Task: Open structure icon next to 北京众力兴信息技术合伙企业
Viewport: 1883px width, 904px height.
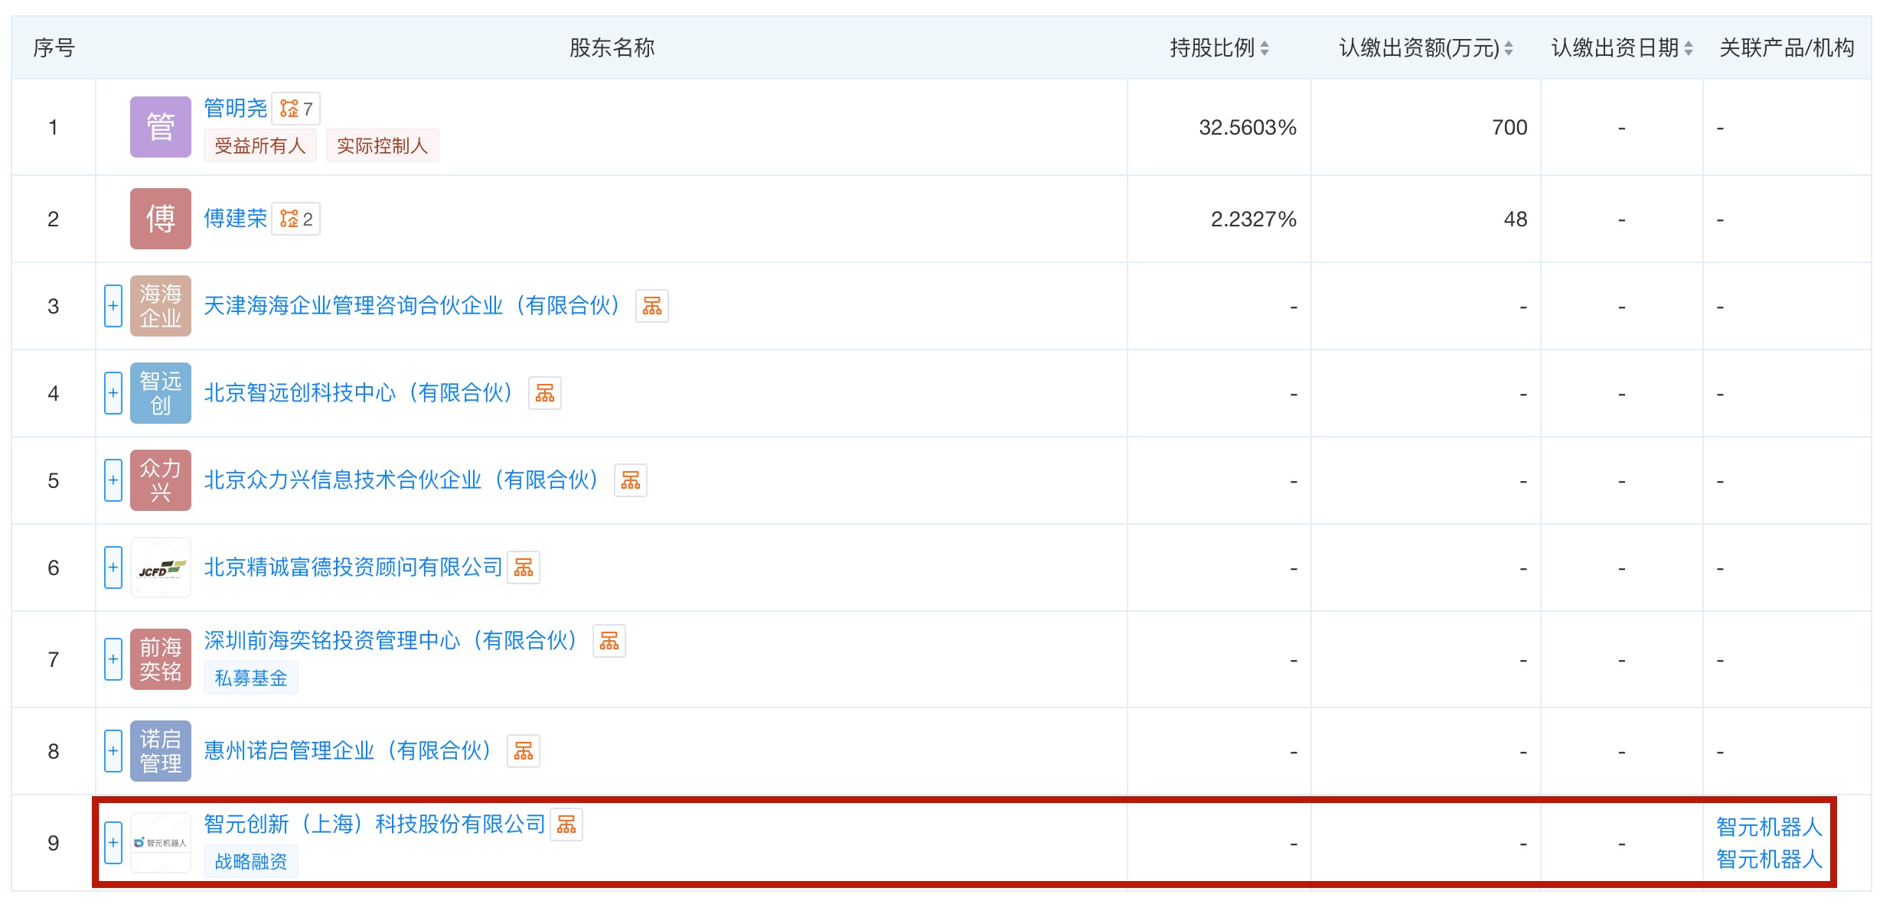Action: (x=630, y=480)
